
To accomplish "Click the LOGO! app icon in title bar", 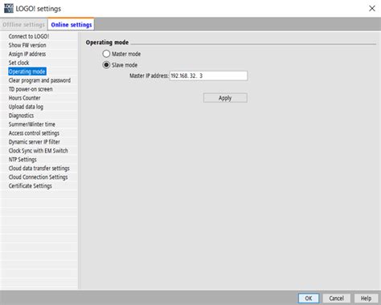I will 9,8.
